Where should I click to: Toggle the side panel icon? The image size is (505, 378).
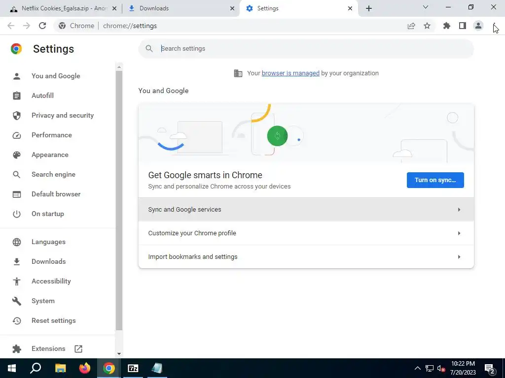coord(463,26)
